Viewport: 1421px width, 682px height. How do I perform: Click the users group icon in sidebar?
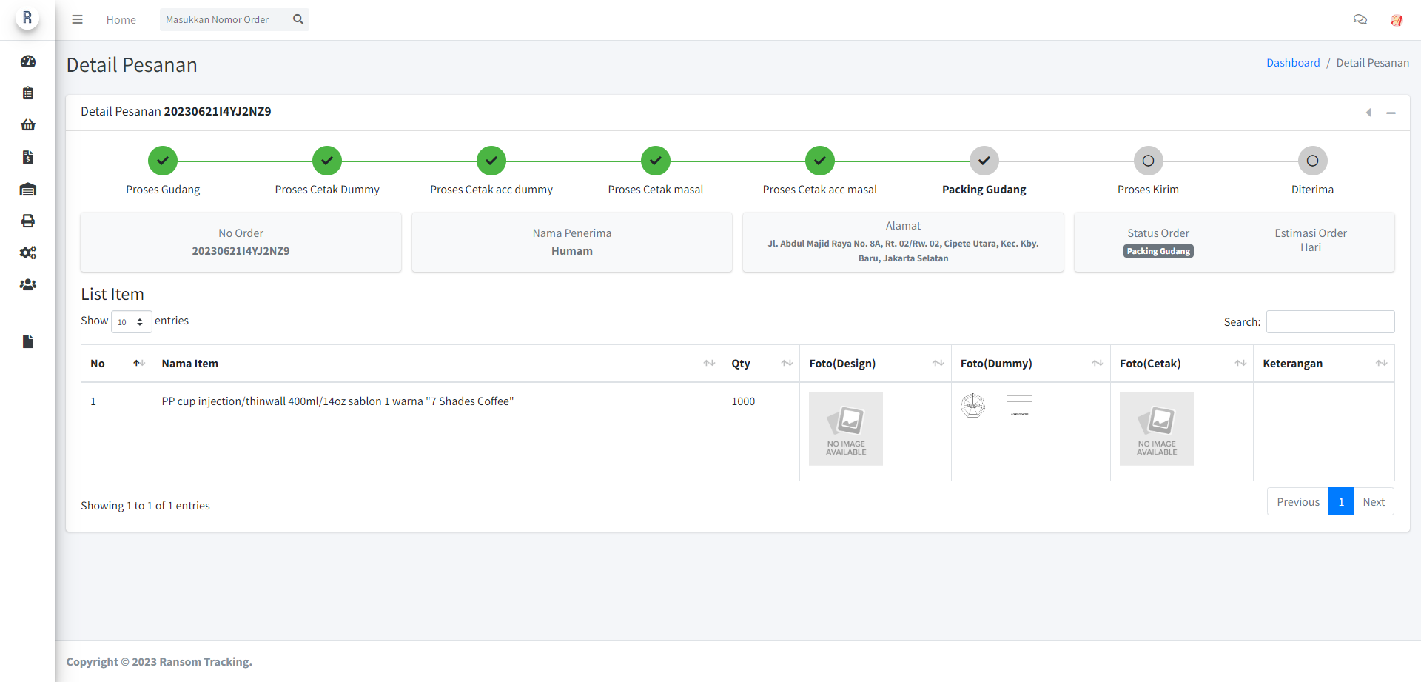tap(28, 284)
